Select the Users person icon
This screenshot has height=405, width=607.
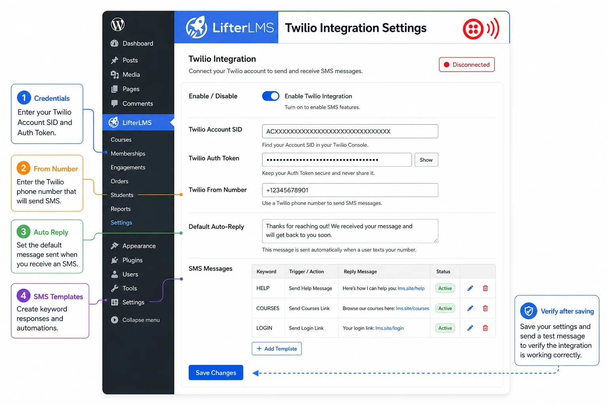[x=115, y=274]
